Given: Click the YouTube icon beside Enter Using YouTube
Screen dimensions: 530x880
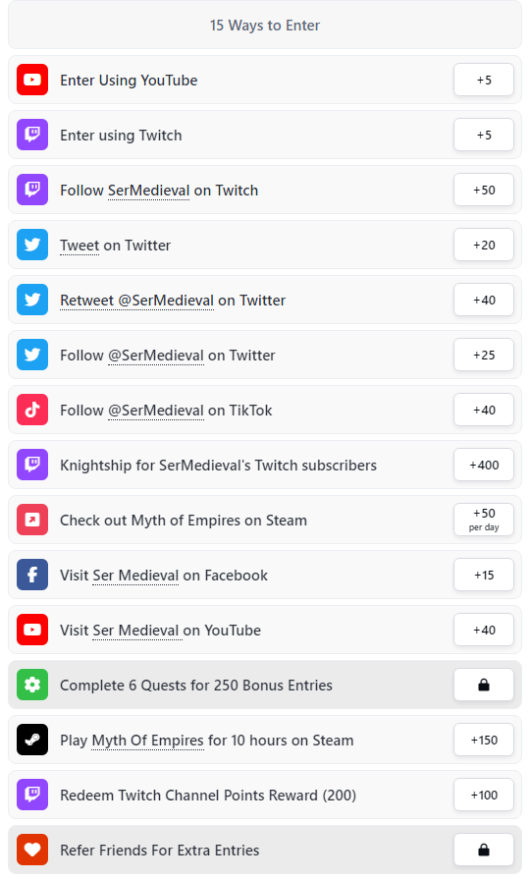Looking at the screenshot, I should coord(32,80).
